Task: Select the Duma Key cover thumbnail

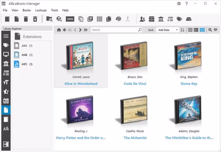Action: [187, 56]
